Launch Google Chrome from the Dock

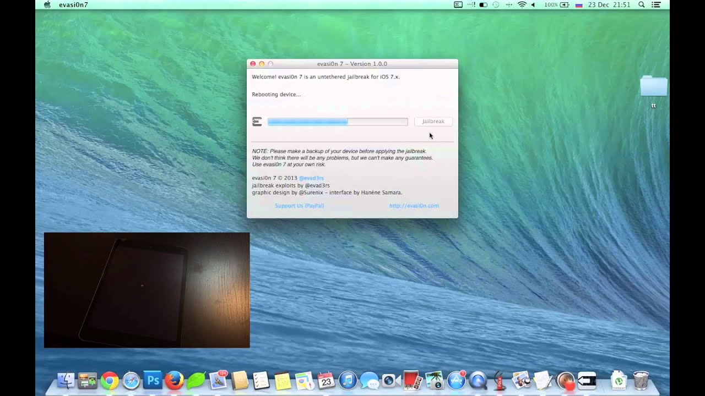110,381
